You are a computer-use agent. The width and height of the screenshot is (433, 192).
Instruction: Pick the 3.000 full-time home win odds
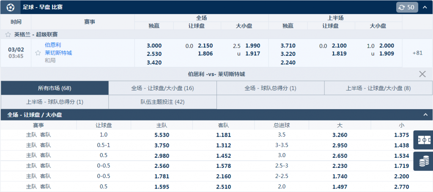[154, 46]
